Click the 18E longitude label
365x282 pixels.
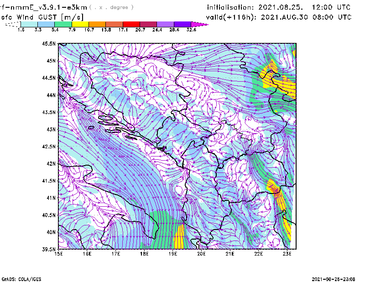pyautogui.click(x=144, y=254)
